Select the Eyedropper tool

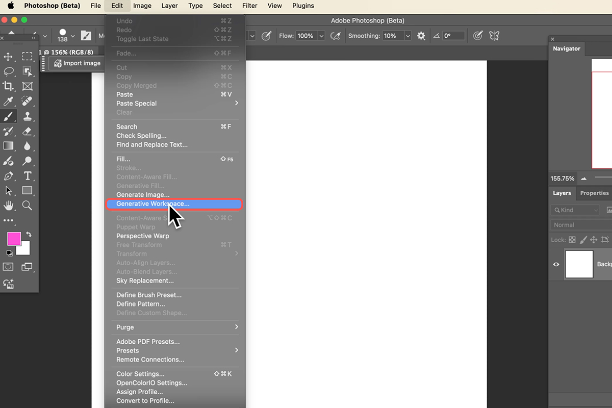coord(8,101)
